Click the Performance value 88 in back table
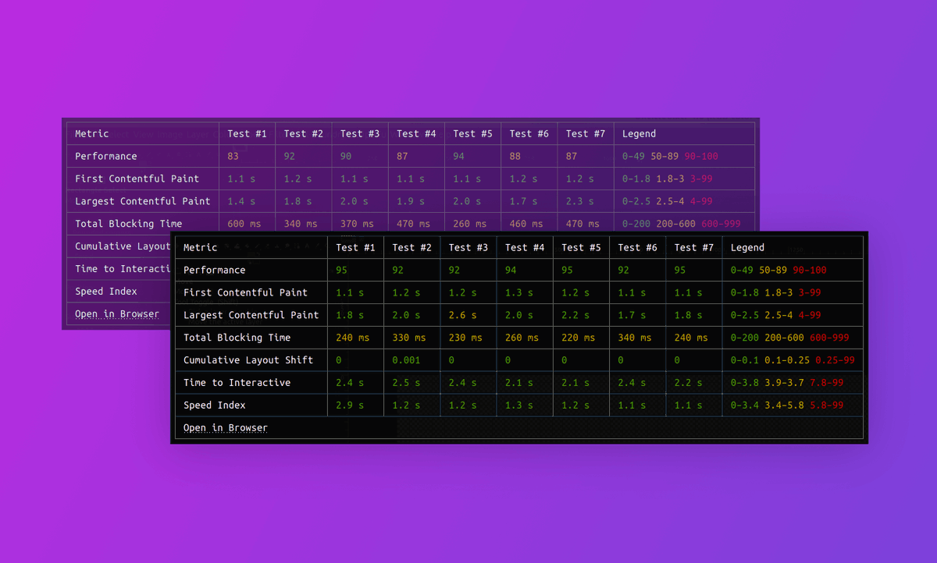Image resolution: width=937 pixels, height=563 pixels. (515, 156)
